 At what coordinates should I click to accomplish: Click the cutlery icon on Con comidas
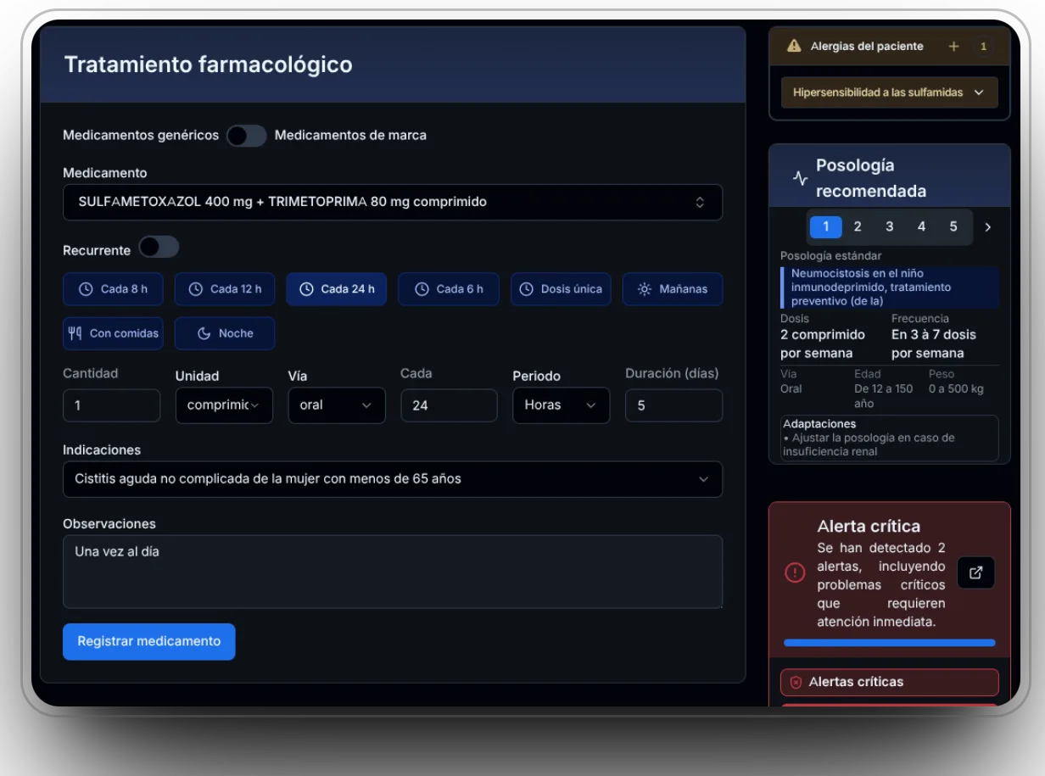[75, 332]
